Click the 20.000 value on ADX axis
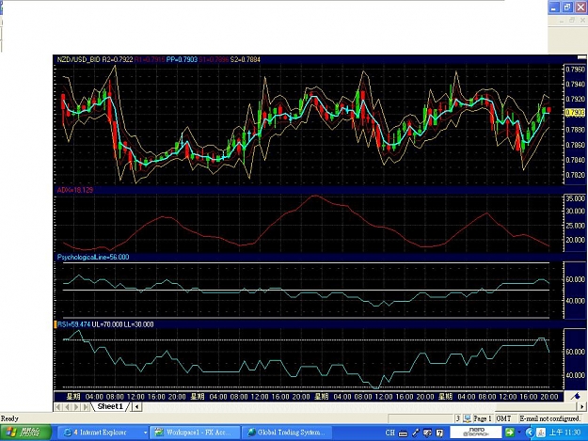588x441 pixels. click(575, 240)
